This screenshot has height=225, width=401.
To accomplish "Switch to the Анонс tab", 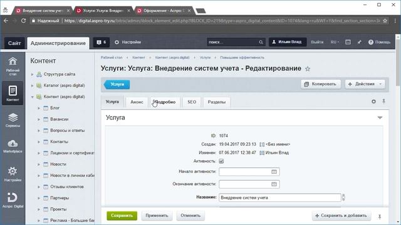I will pos(137,102).
